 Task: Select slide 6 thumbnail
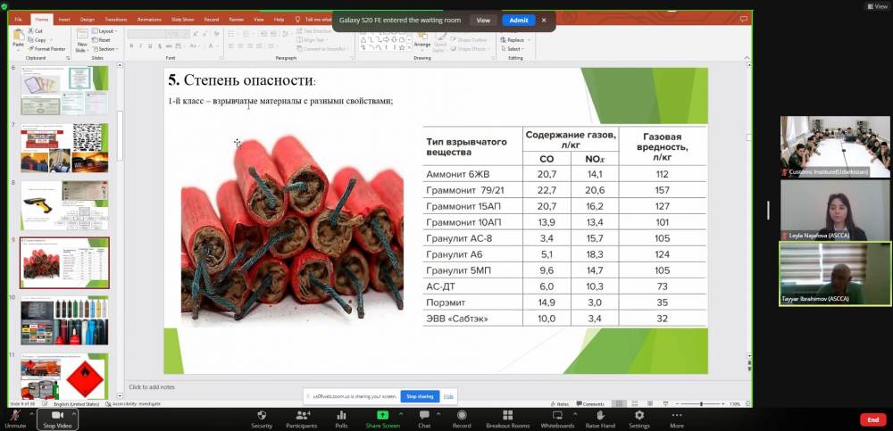tap(63, 91)
